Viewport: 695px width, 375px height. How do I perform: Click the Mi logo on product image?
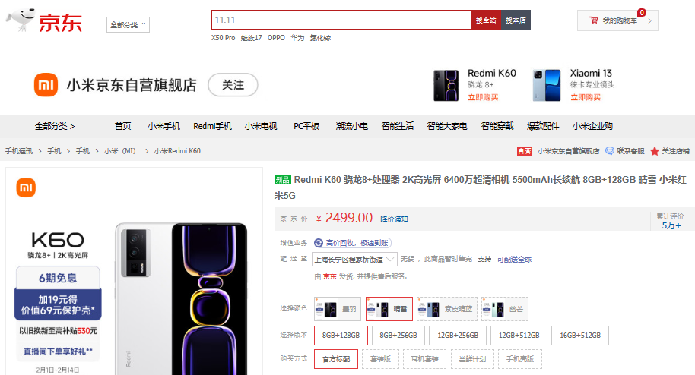26,187
